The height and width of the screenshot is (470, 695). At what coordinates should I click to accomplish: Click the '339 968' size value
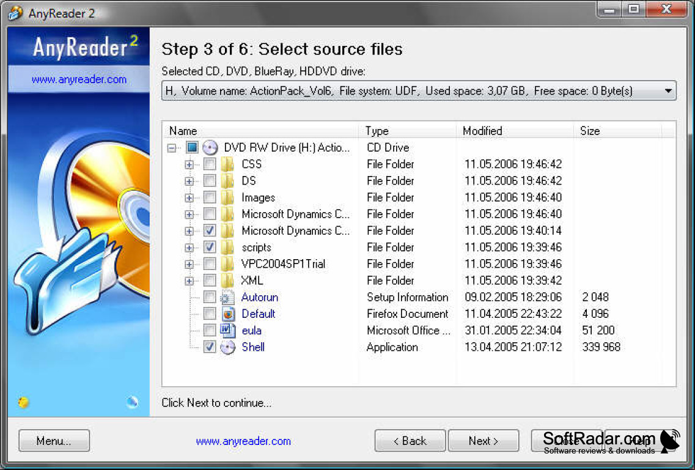(x=601, y=347)
